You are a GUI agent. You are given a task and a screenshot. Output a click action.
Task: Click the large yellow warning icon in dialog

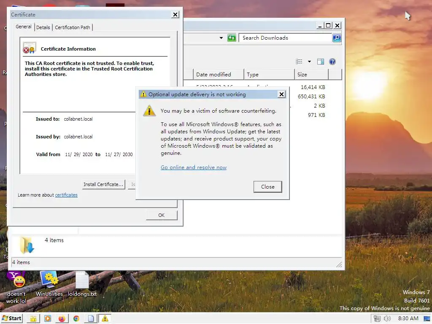tap(149, 111)
